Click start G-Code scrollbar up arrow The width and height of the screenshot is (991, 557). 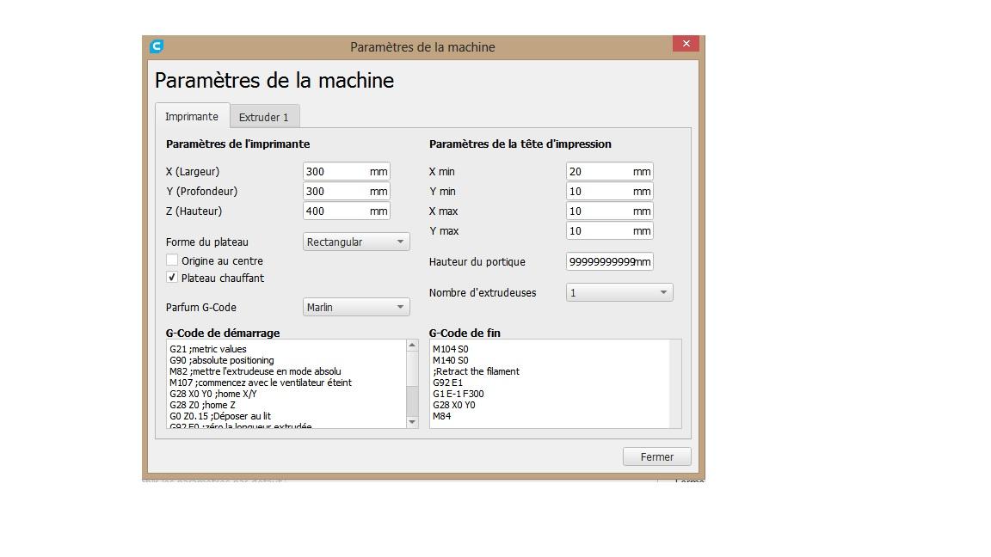[412, 346]
